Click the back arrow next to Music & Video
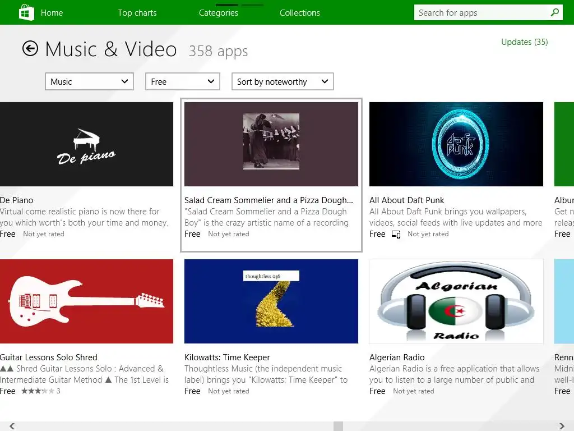Screen dimensions: 574x431 click(30, 48)
